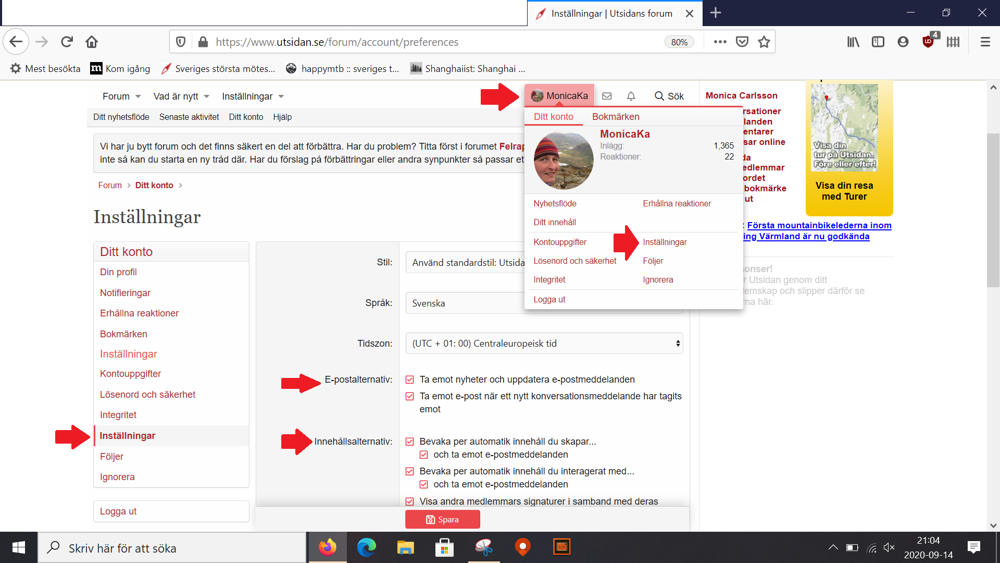Toggle Visa andra medlemmars signaturer checkbox
1000x563 pixels.
tap(410, 501)
